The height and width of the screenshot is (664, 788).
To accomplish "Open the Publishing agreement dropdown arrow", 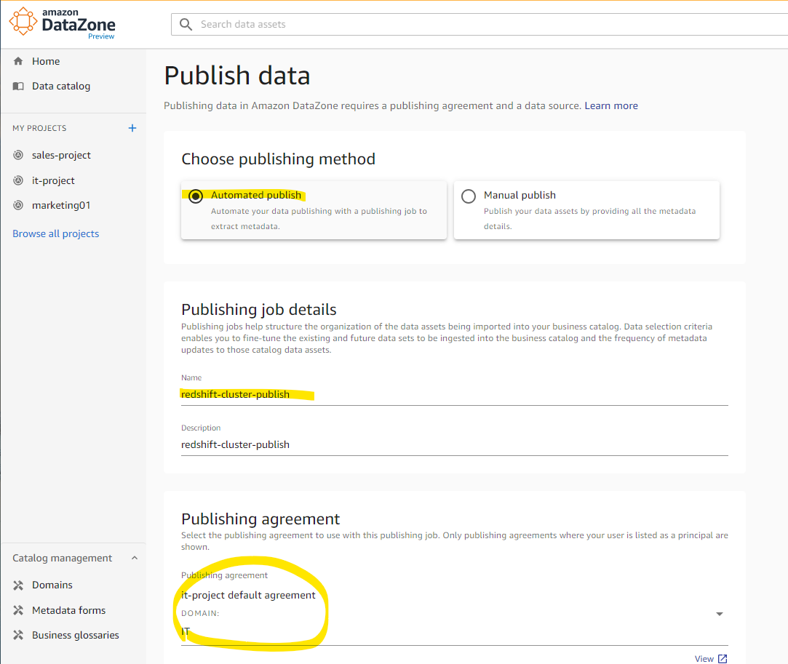I will pyautogui.click(x=719, y=614).
